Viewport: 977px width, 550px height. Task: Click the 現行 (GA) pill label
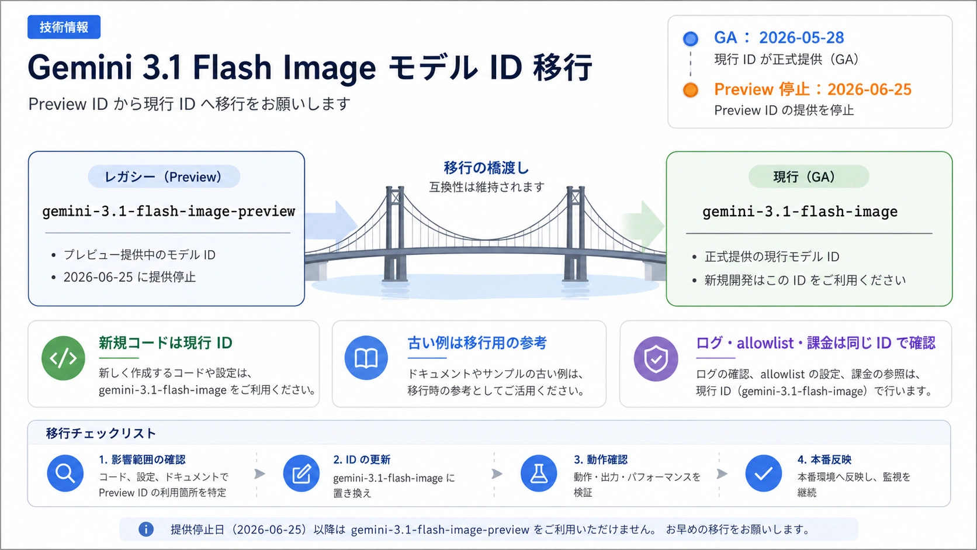(809, 177)
